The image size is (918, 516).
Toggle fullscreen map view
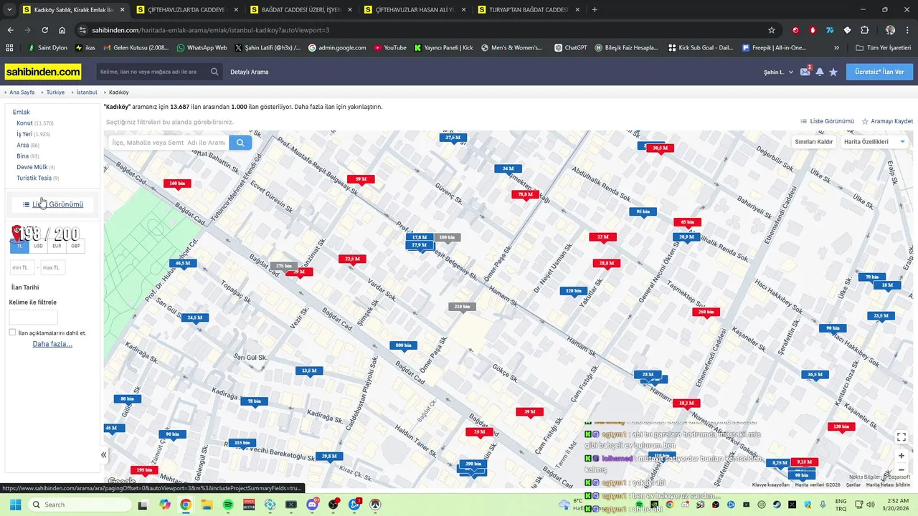902,436
